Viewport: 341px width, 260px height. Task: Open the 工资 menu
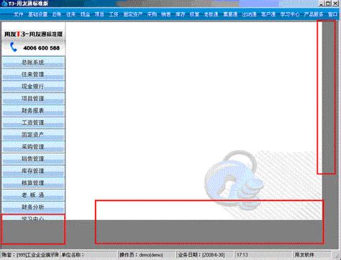(x=114, y=14)
